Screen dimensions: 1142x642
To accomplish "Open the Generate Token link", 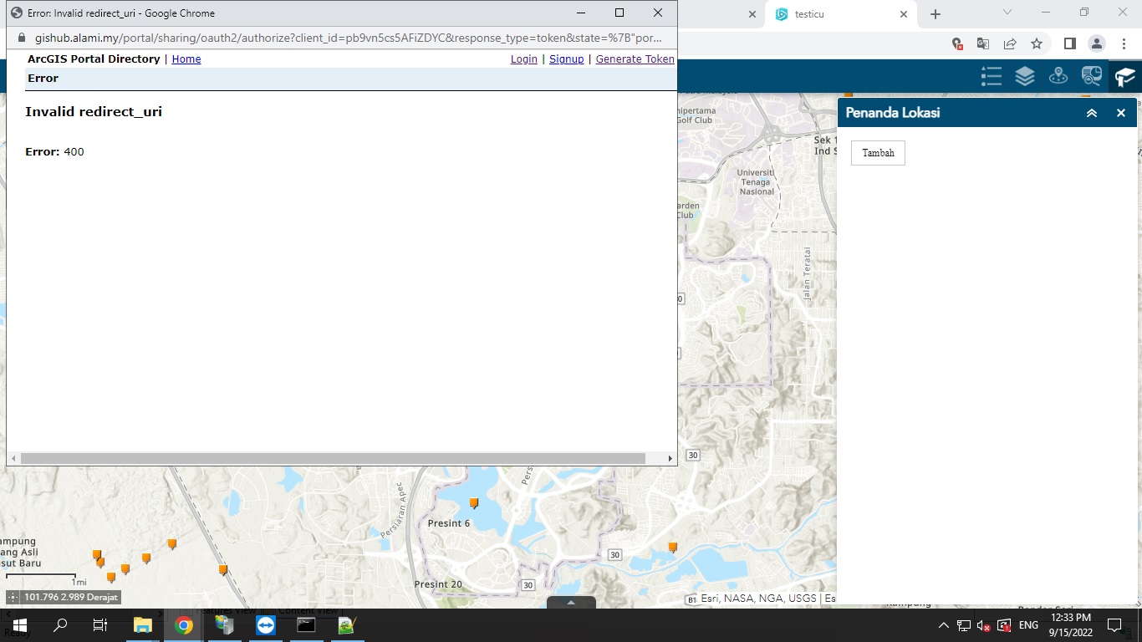I will [x=635, y=59].
